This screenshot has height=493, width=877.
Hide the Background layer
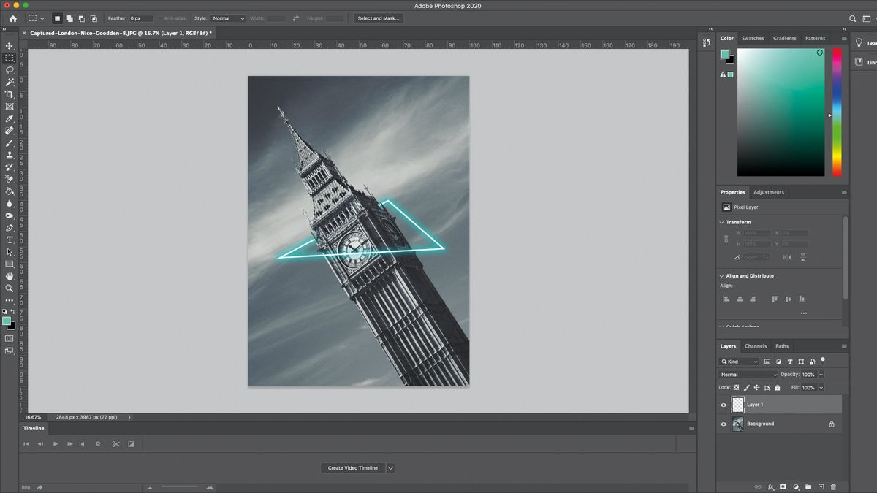[x=723, y=424]
